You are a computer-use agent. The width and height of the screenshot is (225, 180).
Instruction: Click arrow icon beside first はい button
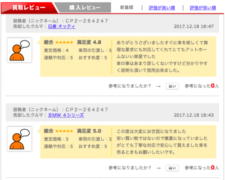158,86
